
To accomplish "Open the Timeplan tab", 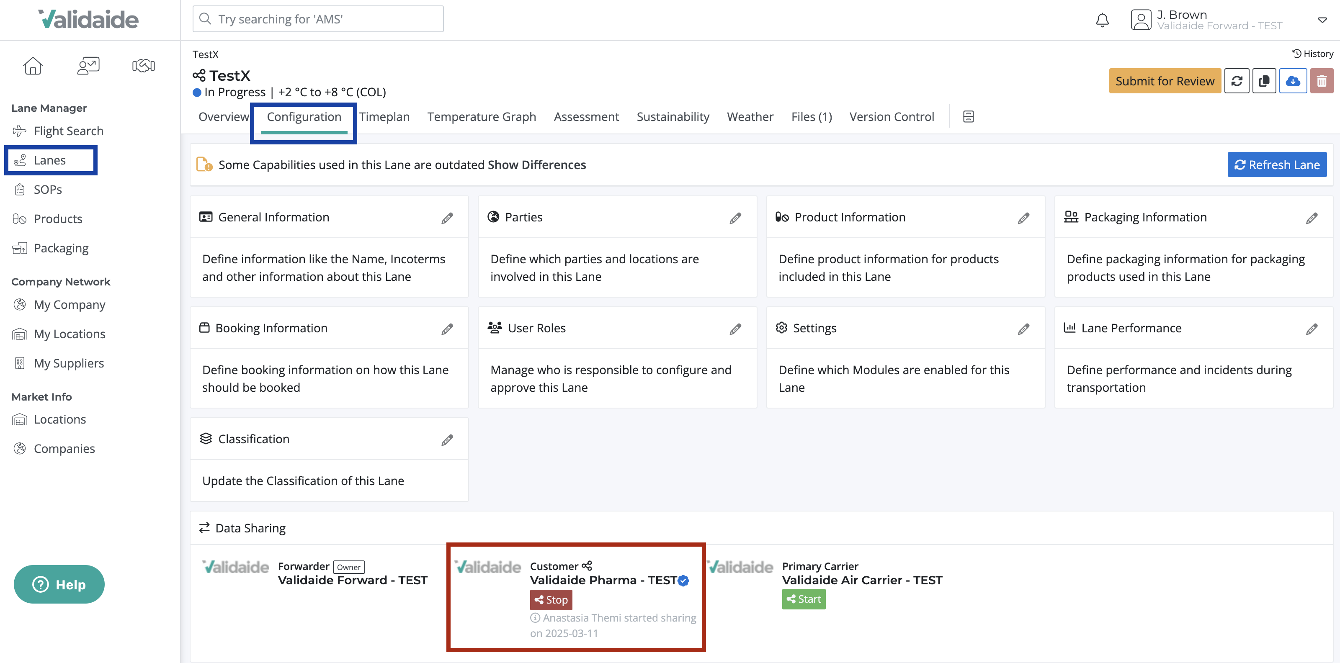I will point(384,116).
